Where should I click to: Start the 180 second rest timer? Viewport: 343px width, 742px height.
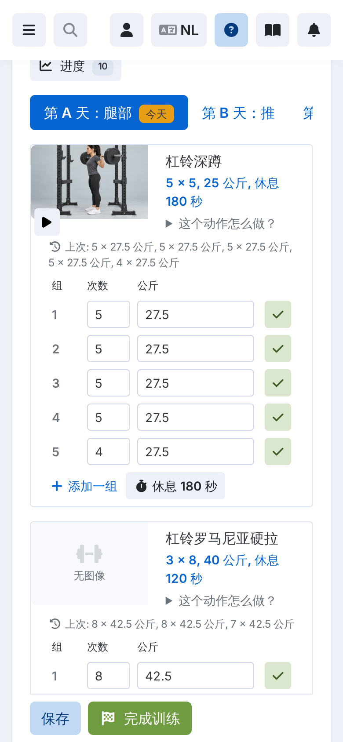point(175,486)
